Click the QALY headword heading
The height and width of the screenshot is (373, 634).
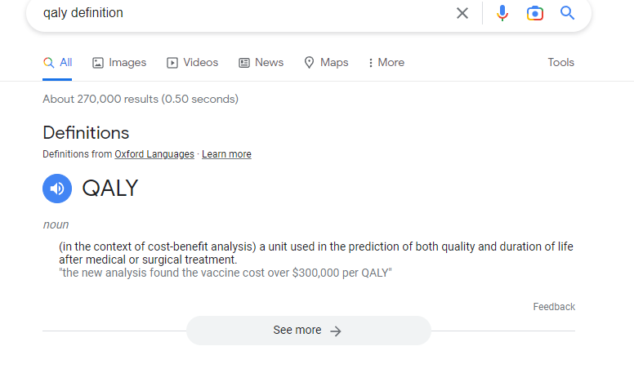(110, 189)
